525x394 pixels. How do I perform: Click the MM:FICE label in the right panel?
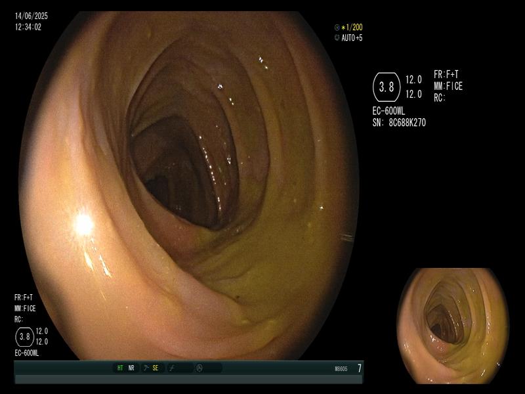pyautogui.click(x=448, y=87)
